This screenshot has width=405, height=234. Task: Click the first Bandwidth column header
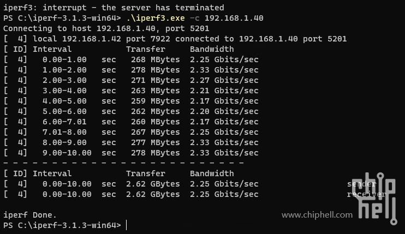tap(212, 49)
